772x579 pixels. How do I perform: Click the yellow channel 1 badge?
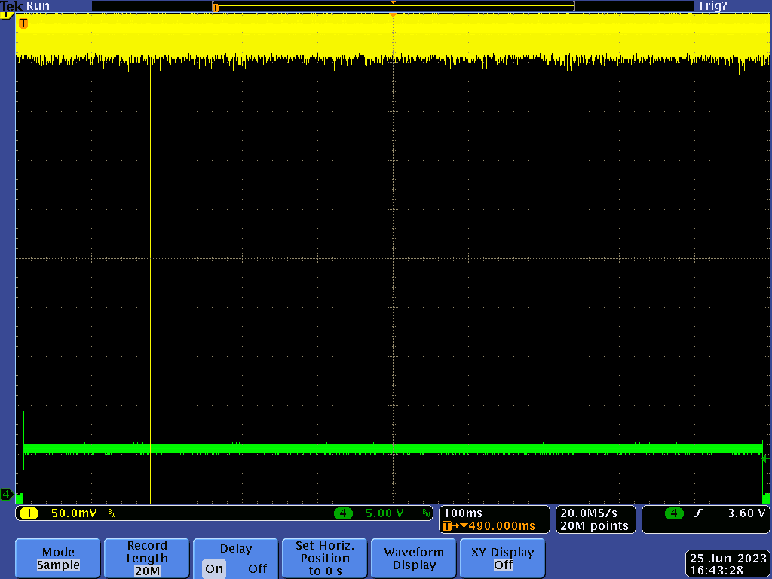point(29,513)
